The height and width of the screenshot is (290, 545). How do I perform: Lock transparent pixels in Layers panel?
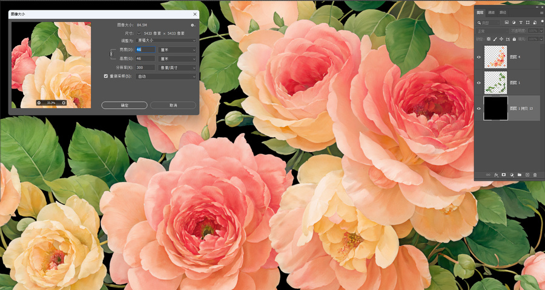pyautogui.click(x=489, y=39)
